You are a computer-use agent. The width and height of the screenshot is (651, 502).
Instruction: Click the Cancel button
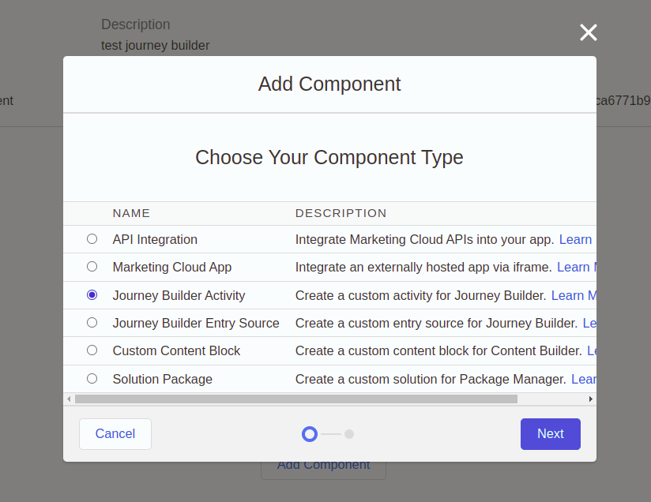115,434
